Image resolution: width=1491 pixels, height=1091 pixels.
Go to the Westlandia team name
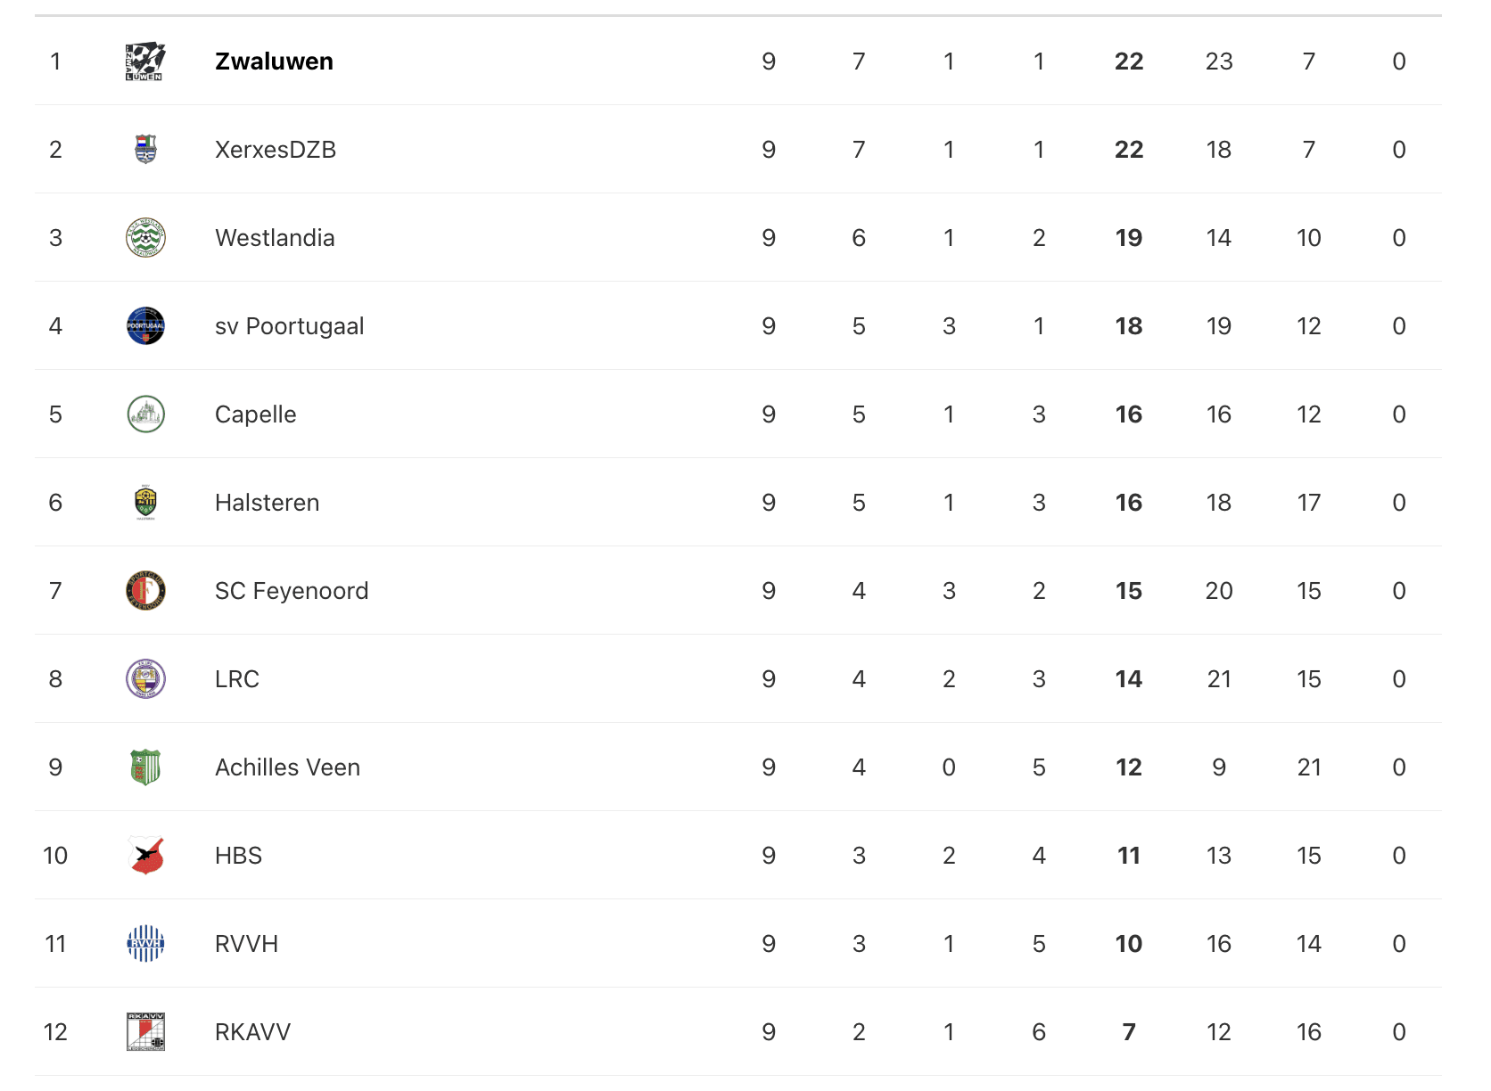pos(275,238)
